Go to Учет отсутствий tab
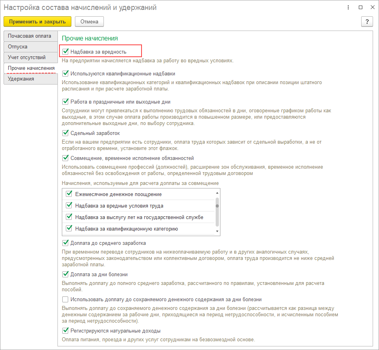 click(x=31, y=57)
